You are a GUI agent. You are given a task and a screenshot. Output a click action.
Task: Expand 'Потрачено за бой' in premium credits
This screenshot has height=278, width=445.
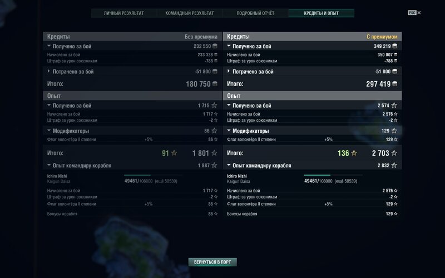click(x=229, y=72)
